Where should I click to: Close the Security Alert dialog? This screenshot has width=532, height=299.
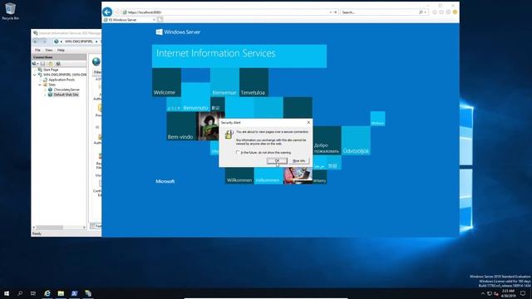308,122
